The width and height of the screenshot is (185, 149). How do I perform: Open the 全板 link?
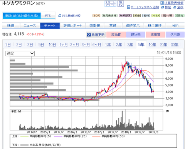coord(178,7)
